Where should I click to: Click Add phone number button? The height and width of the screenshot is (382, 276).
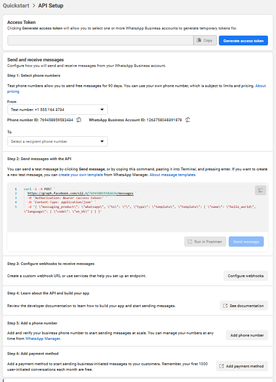coord(247,335)
